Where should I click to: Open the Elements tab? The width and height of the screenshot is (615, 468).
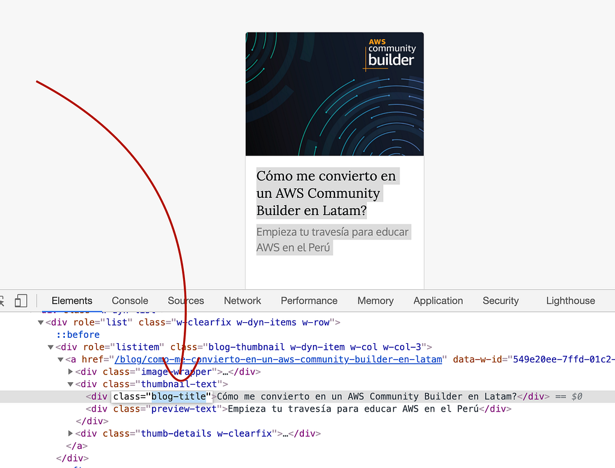[x=72, y=301]
